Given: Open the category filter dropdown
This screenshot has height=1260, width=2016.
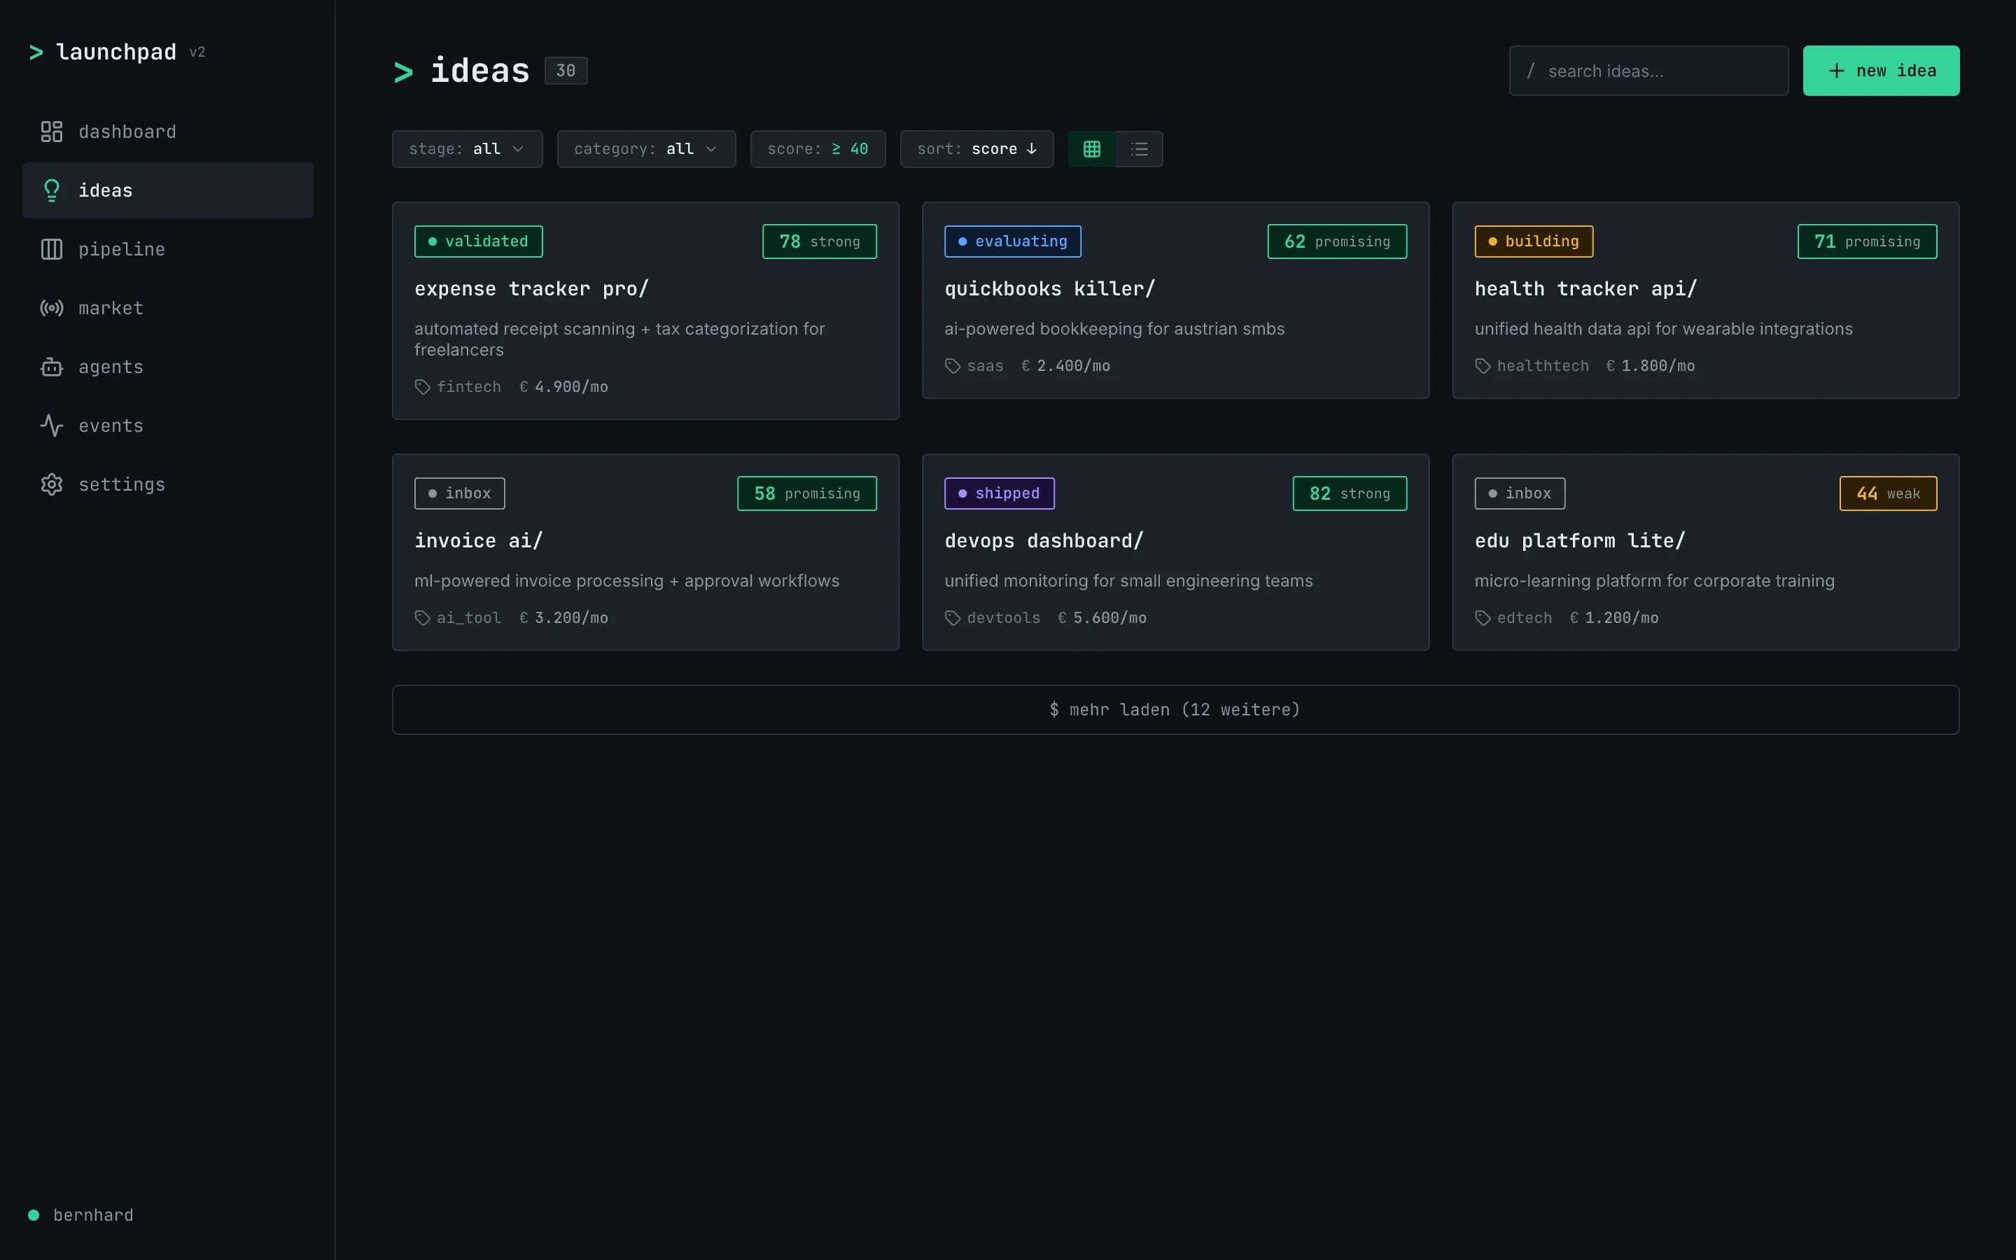Looking at the screenshot, I should tap(645, 149).
